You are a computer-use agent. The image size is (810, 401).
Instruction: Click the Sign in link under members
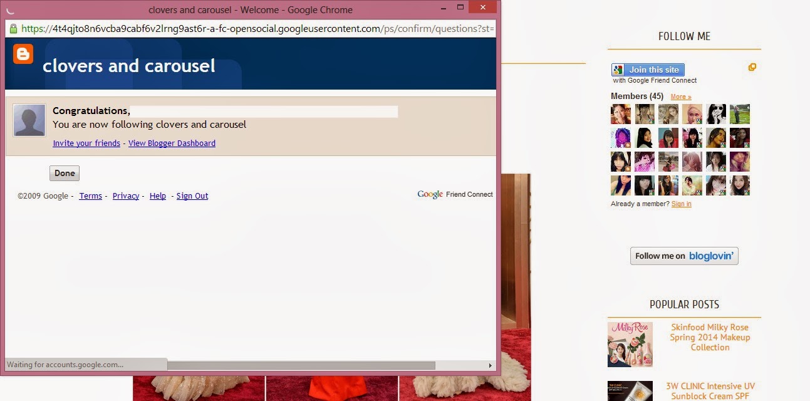(x=682, y=204)
